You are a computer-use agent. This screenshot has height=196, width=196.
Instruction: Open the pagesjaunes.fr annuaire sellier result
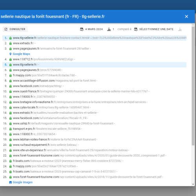[51, 49]
